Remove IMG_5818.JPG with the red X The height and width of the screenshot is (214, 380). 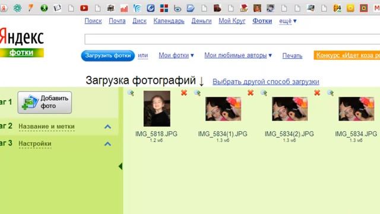(x=184, y=93)
